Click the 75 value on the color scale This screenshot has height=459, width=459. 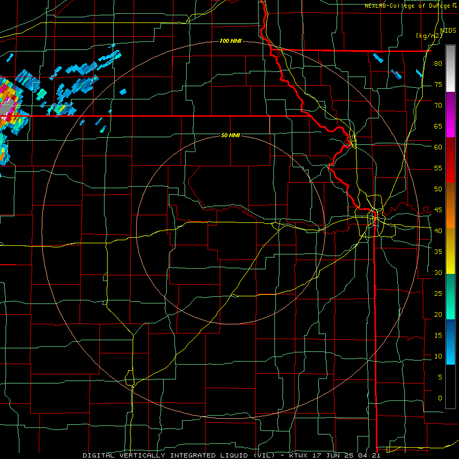tap(438, 84)
